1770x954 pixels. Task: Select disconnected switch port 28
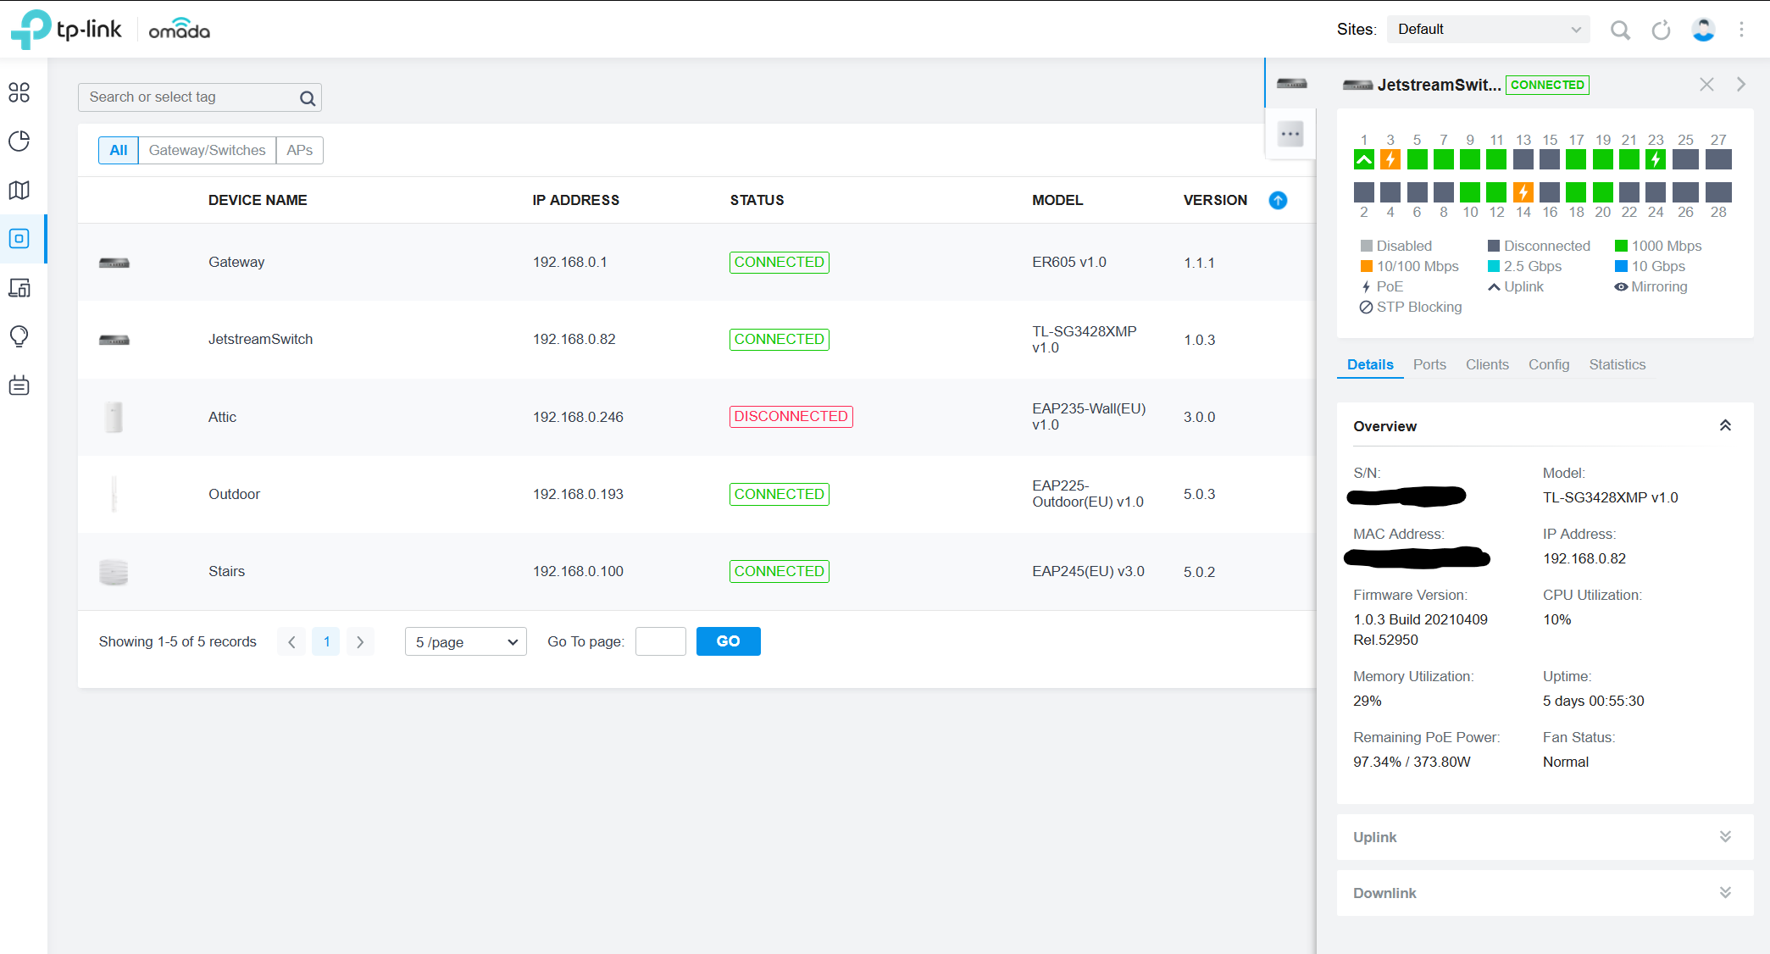(1718, 192)
